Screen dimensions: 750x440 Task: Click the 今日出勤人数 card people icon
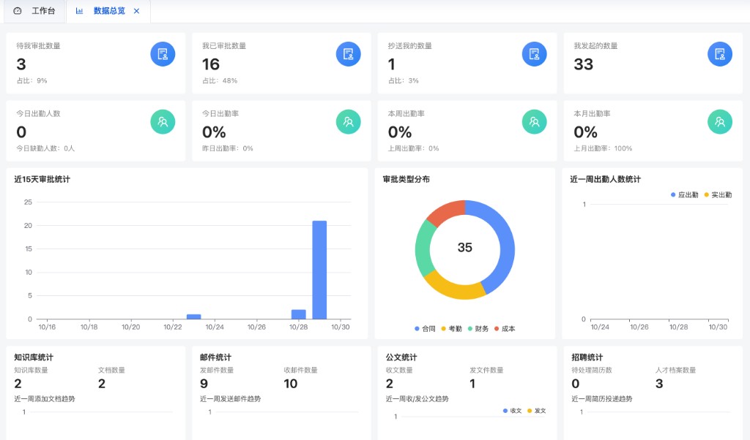163,121
